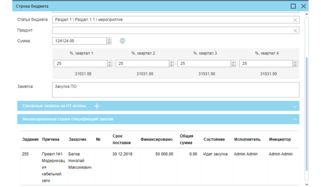Sort by the Задание column header
This screenshot has width=321, height=187.
(30, 139)
